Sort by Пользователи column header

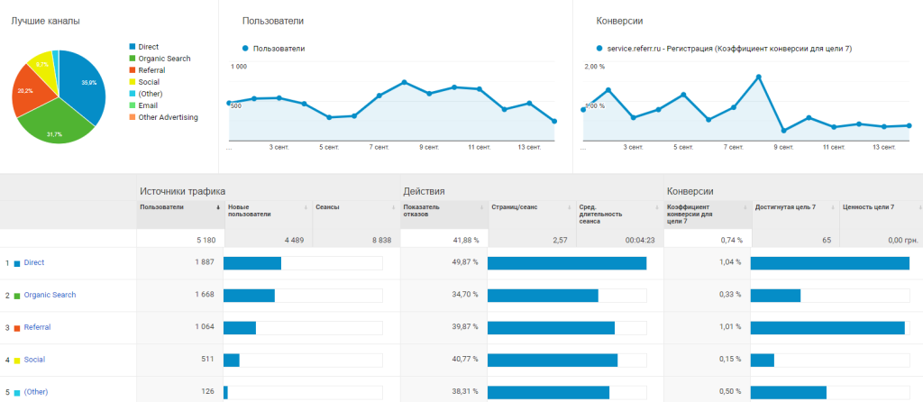162,207
